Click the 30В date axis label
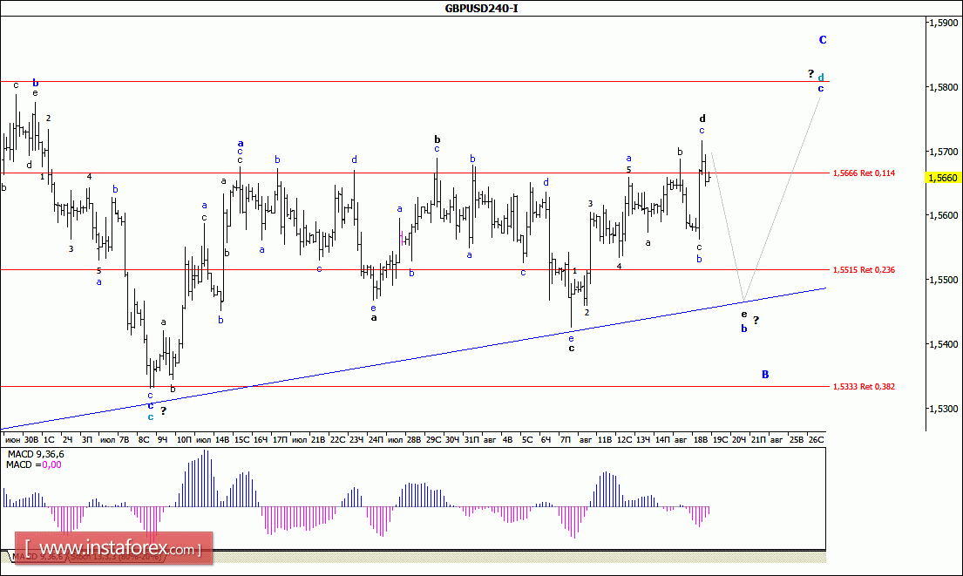963x576 pixels. click(31, 440)
